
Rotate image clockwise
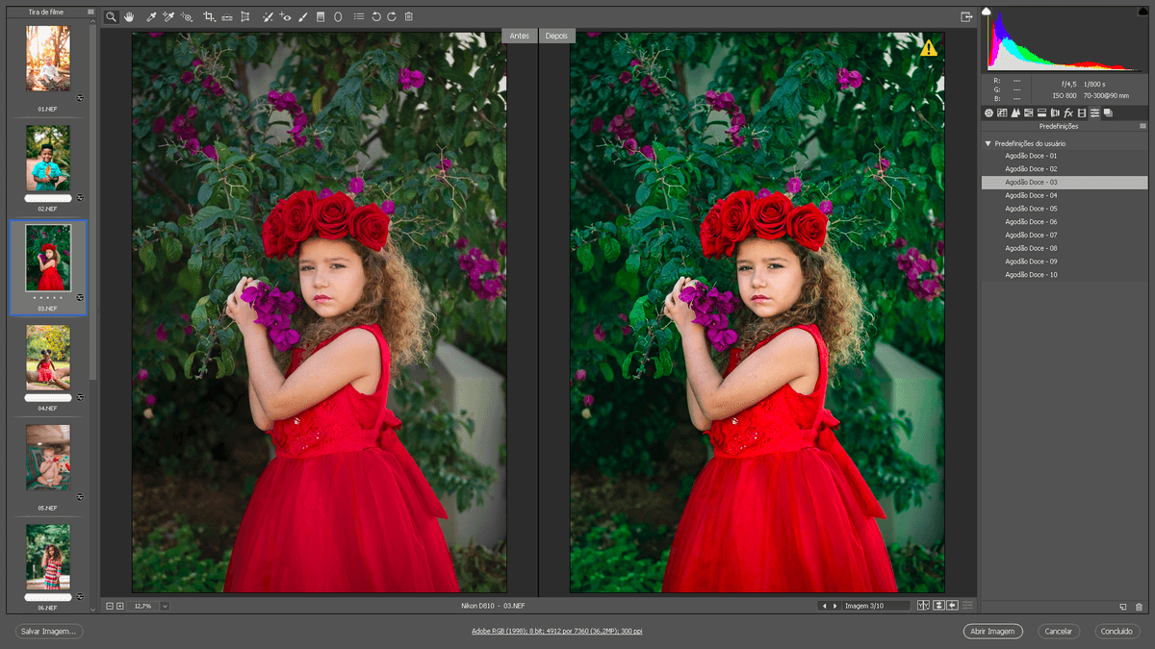click(x=392, y=17)
